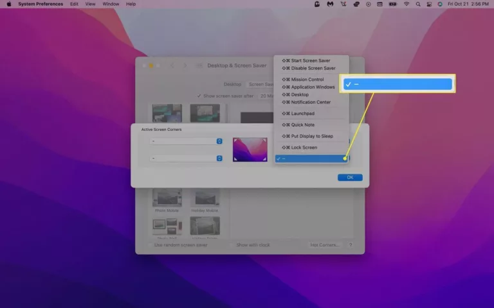
Task: Enable Use random screen saver
Action: tap(151, 245)
